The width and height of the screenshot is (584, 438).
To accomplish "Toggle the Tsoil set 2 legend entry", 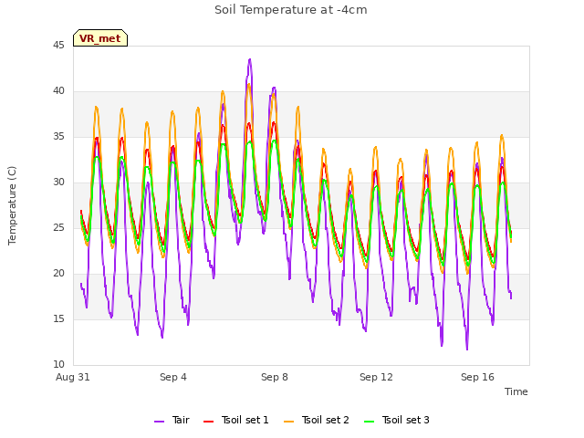I will click(317, 420).
